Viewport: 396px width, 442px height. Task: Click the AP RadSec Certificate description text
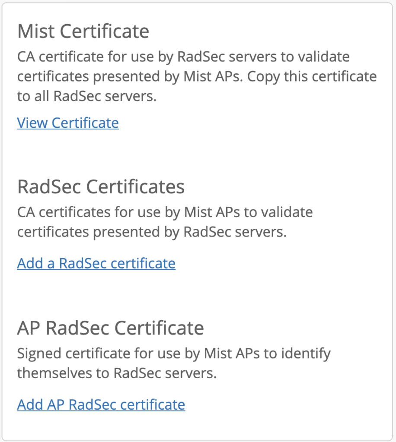coord(173,363)
